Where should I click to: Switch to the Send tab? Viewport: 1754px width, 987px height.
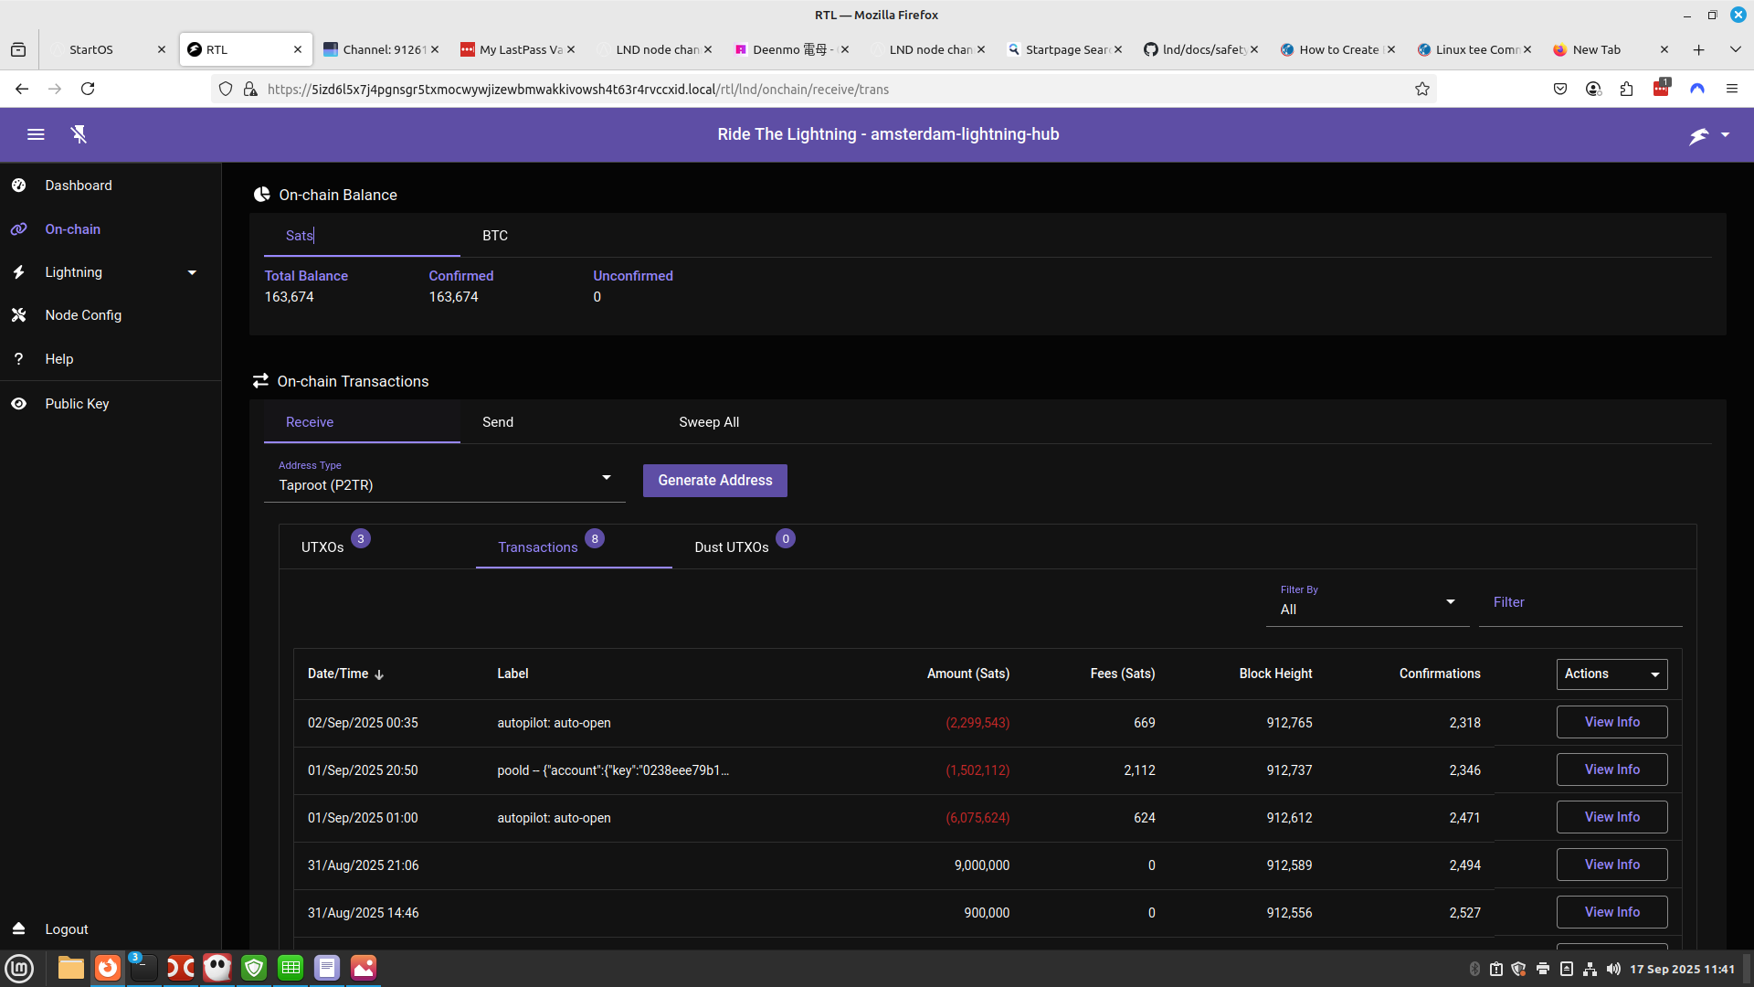pyautogui.click(x=498, y=422)
